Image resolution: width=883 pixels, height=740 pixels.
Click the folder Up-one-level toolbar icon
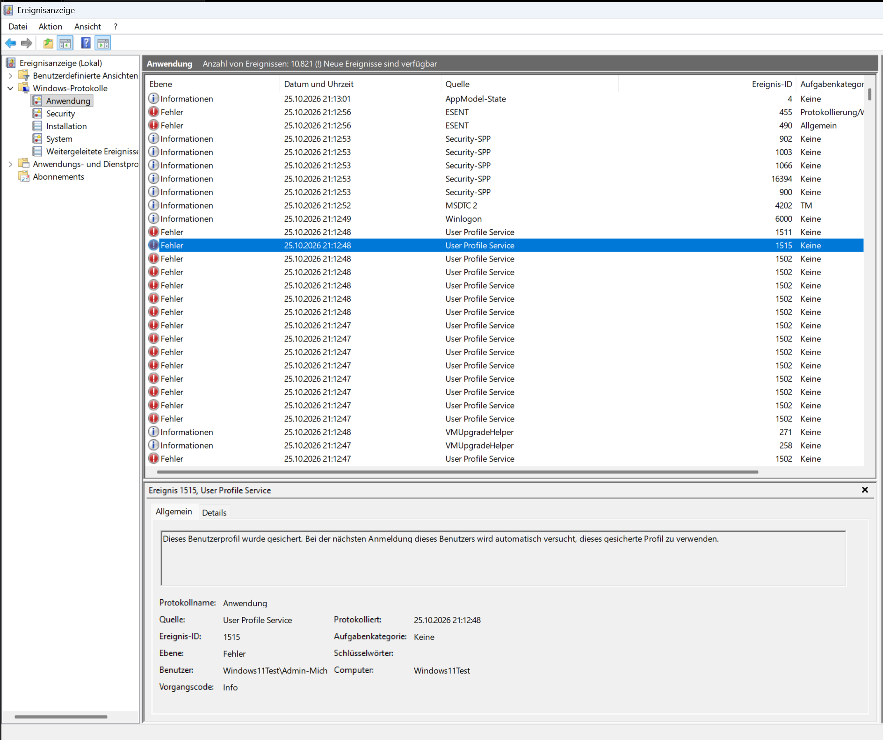(x=48, y=44)
